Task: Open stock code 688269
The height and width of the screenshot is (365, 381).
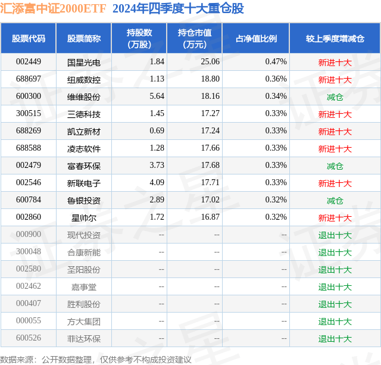Action: [29, 131]
